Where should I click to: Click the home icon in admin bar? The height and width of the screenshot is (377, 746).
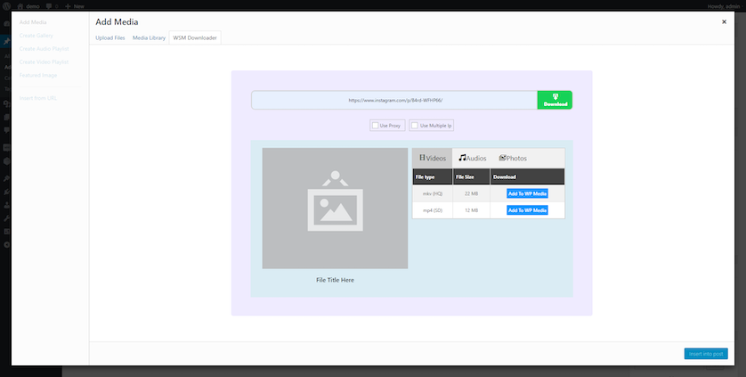pyautogui.click(x=20, y=5)
